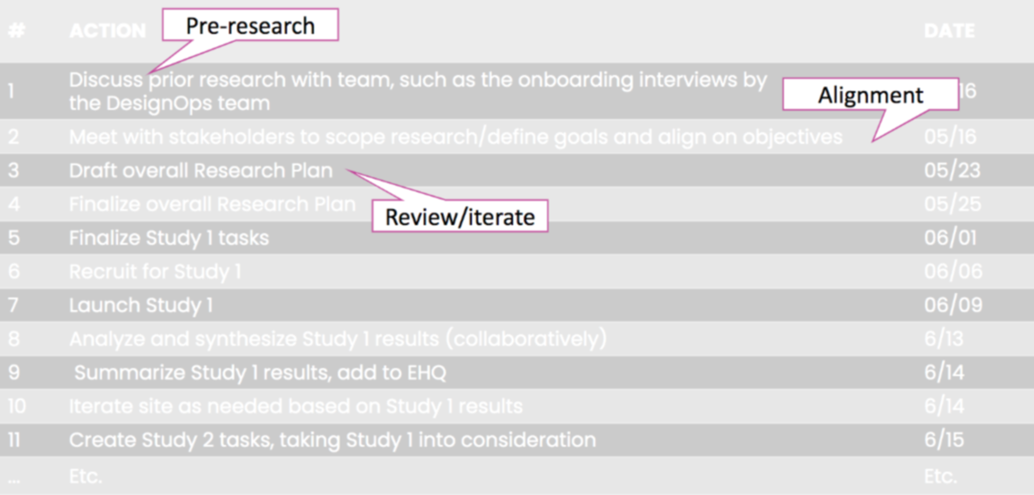Screen dimensions: 1034x495
Task: Select the 'Finalize Study 1 tasks' row
Action: coord(168,239)
